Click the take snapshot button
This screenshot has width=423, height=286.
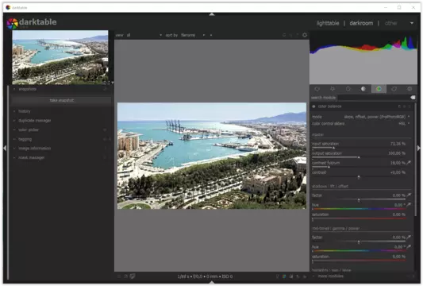tap(62, 100)
